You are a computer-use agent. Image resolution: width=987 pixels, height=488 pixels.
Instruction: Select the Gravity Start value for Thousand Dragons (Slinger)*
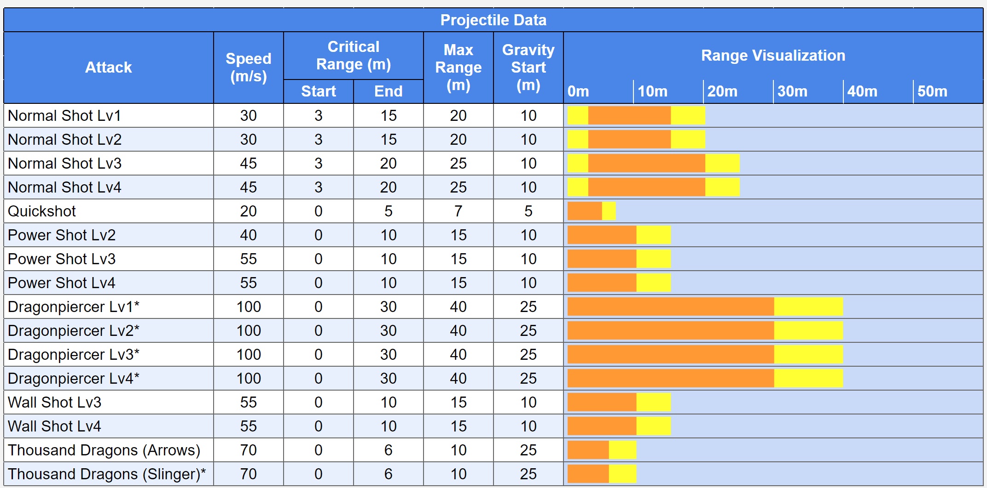click(528, 474)
